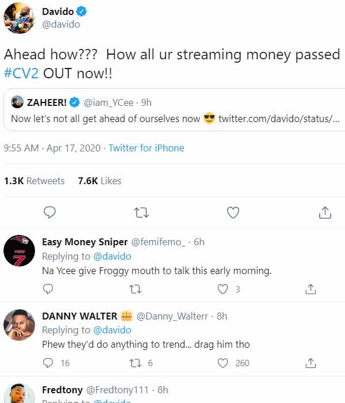This screenshot has height=403, width=345.
Task: Like DANNY WALTER's reply with 260 likes
Action: pyautogui.click(x=223, y=363)
